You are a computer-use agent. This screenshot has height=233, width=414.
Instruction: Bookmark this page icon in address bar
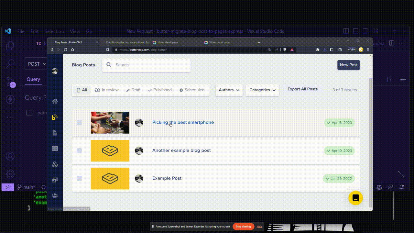point(108,50)
